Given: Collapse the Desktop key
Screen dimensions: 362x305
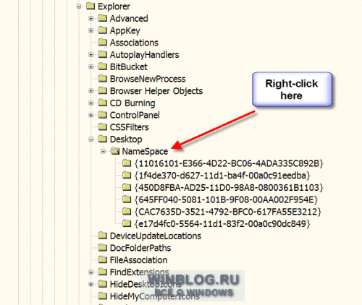Looking at the screenshot, I should (x=91, y=139).
